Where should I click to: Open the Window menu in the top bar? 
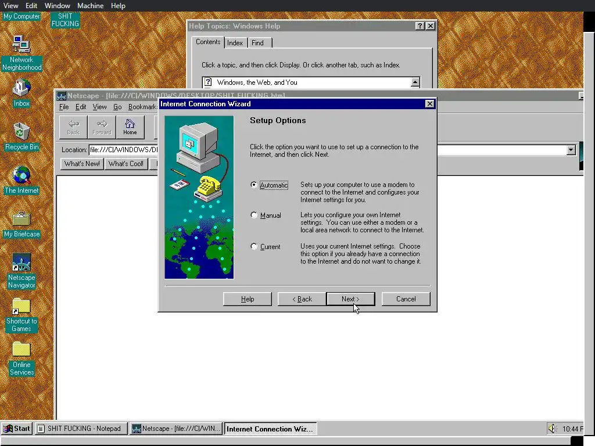[x=58, y=6]
